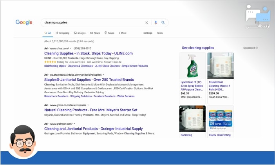Screen dimensions: 275x165
Task: Open the ULINE Cleaning Supplies ad link
Action: [88, 53]
